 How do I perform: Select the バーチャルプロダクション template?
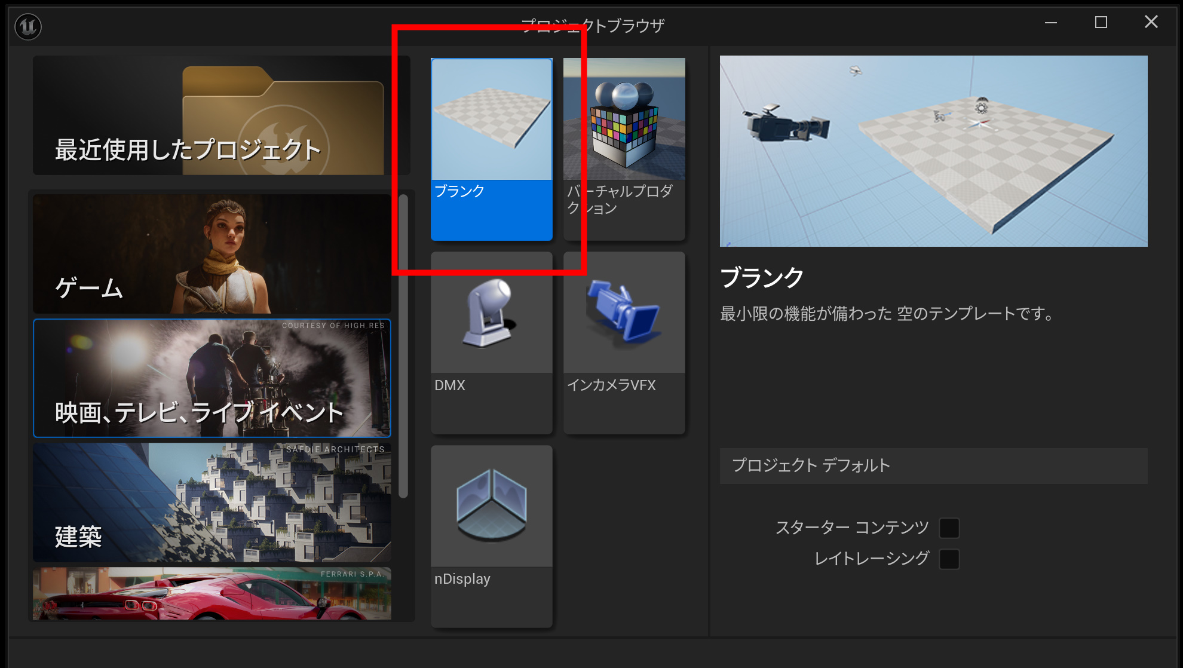624,149
